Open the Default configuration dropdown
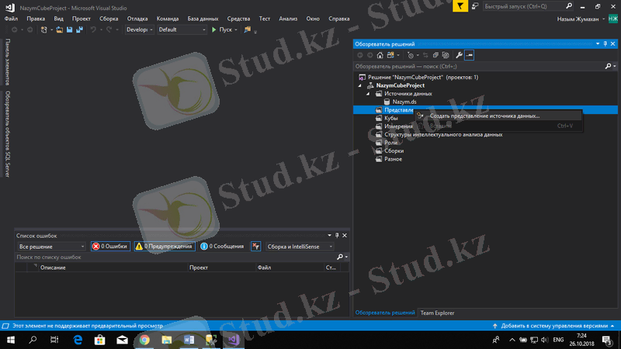Image resolution: width=621 pixels, height=349 pixels. (x=182, y=29)
